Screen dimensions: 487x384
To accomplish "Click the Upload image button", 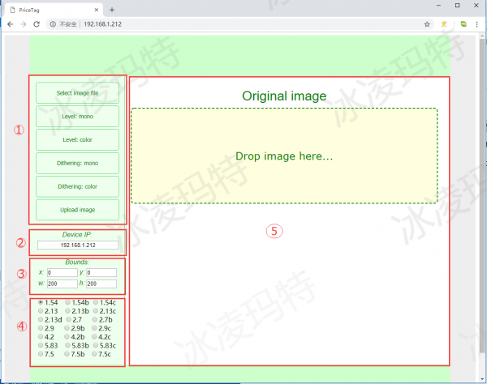I will [78, 210].
